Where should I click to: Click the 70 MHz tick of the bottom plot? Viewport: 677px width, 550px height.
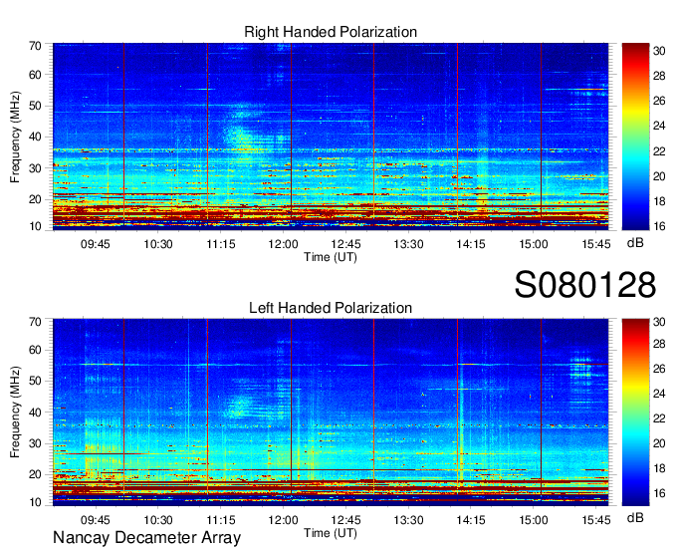[x=35, y=322]
